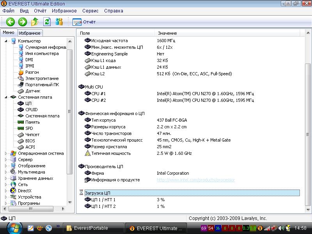The height and width of the screenshot is (234, 312).
Task: Expand the Сеть tree node
Action: coord(6,184)
